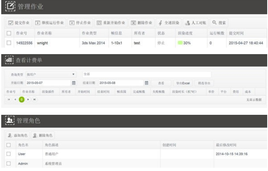Toggle the select-all checkbox in roles table
This screenshot has height=171, width=268.
click(x=9, y=145)
